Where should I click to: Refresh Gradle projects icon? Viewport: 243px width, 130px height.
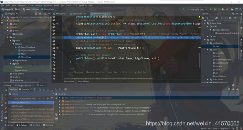[x=203, y=18]
